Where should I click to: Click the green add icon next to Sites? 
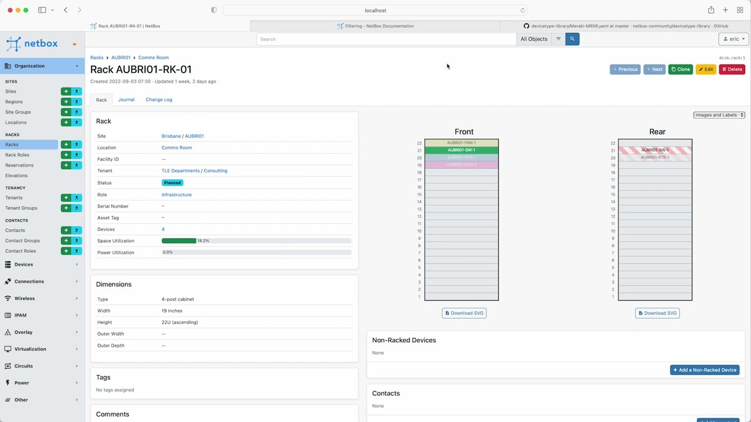tap(66, 91)
